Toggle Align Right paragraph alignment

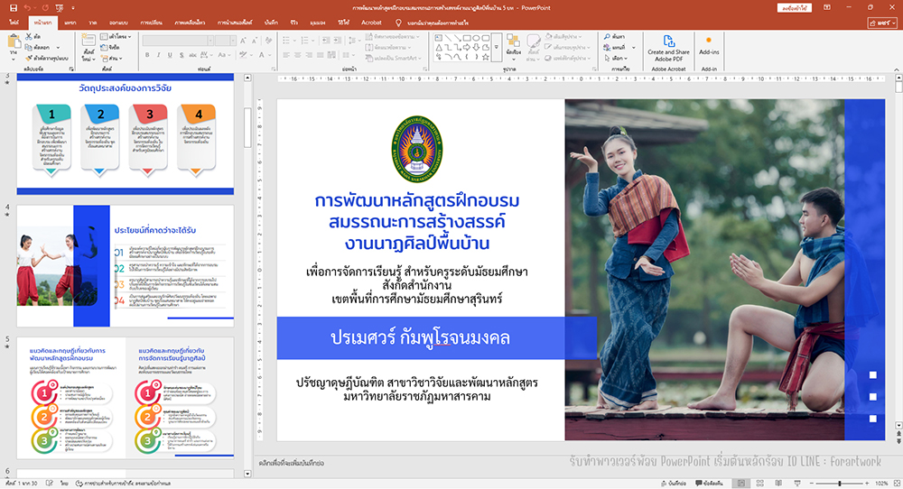pos(309,55)
